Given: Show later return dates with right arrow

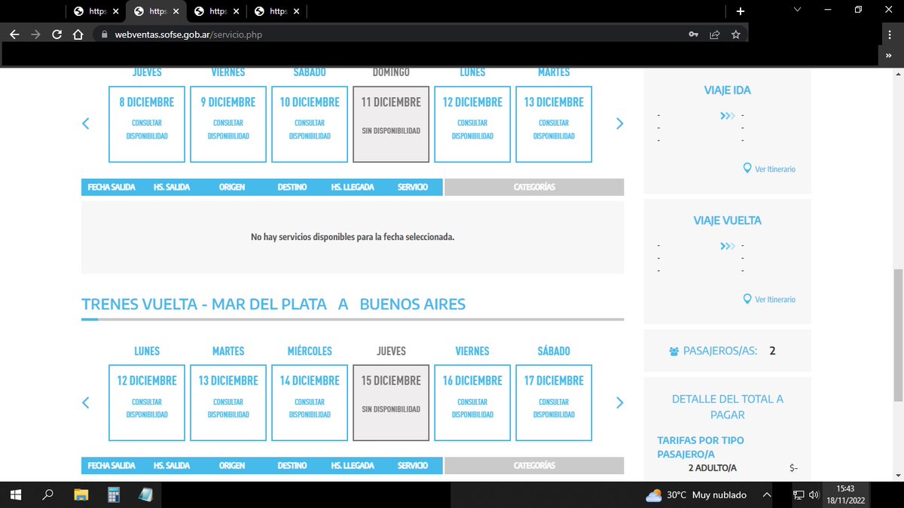Looking at the screenshot, I should coord(620,403).
